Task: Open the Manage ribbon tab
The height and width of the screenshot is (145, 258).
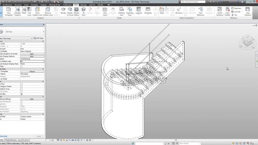Action: [83, 5]
